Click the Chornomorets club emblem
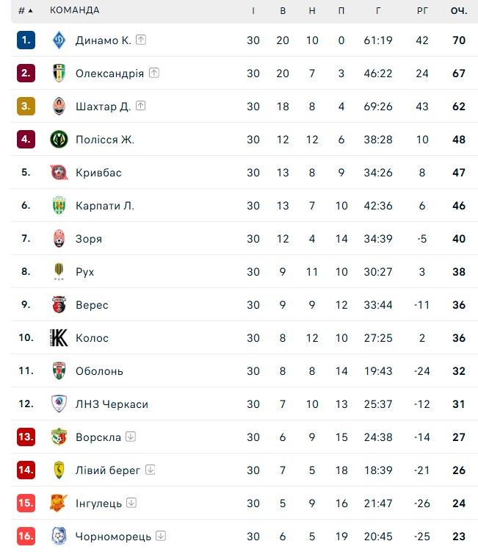The width and height of the screenshot is (478, 552). coord(59,537)
